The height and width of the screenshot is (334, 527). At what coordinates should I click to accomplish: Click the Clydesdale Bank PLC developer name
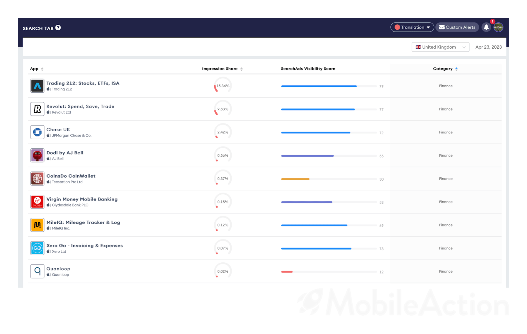click(70, 205)
